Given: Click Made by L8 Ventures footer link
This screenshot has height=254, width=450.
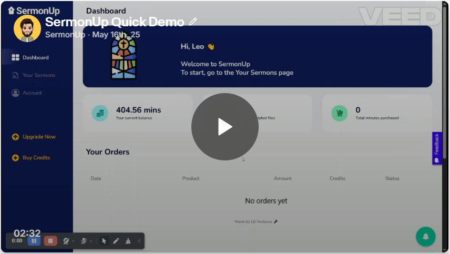Looking at the screenshot, I should (x=256, y=221).
